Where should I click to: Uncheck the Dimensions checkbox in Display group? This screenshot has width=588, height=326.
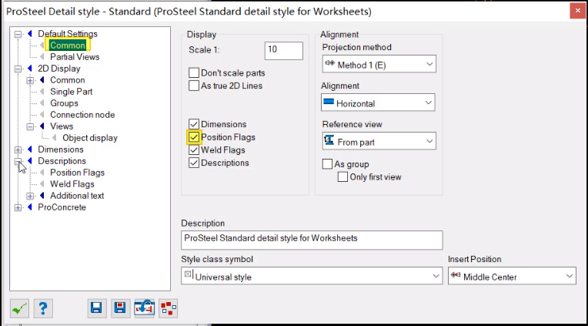point(194,124)
